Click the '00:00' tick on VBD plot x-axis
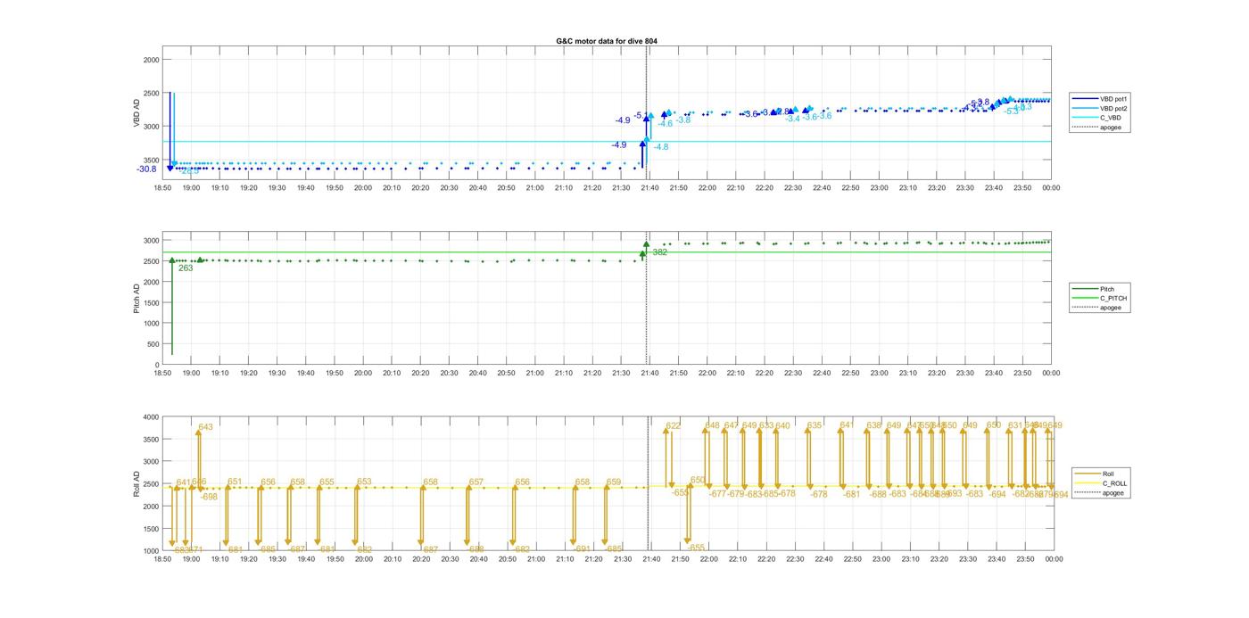 [1052, 188]
